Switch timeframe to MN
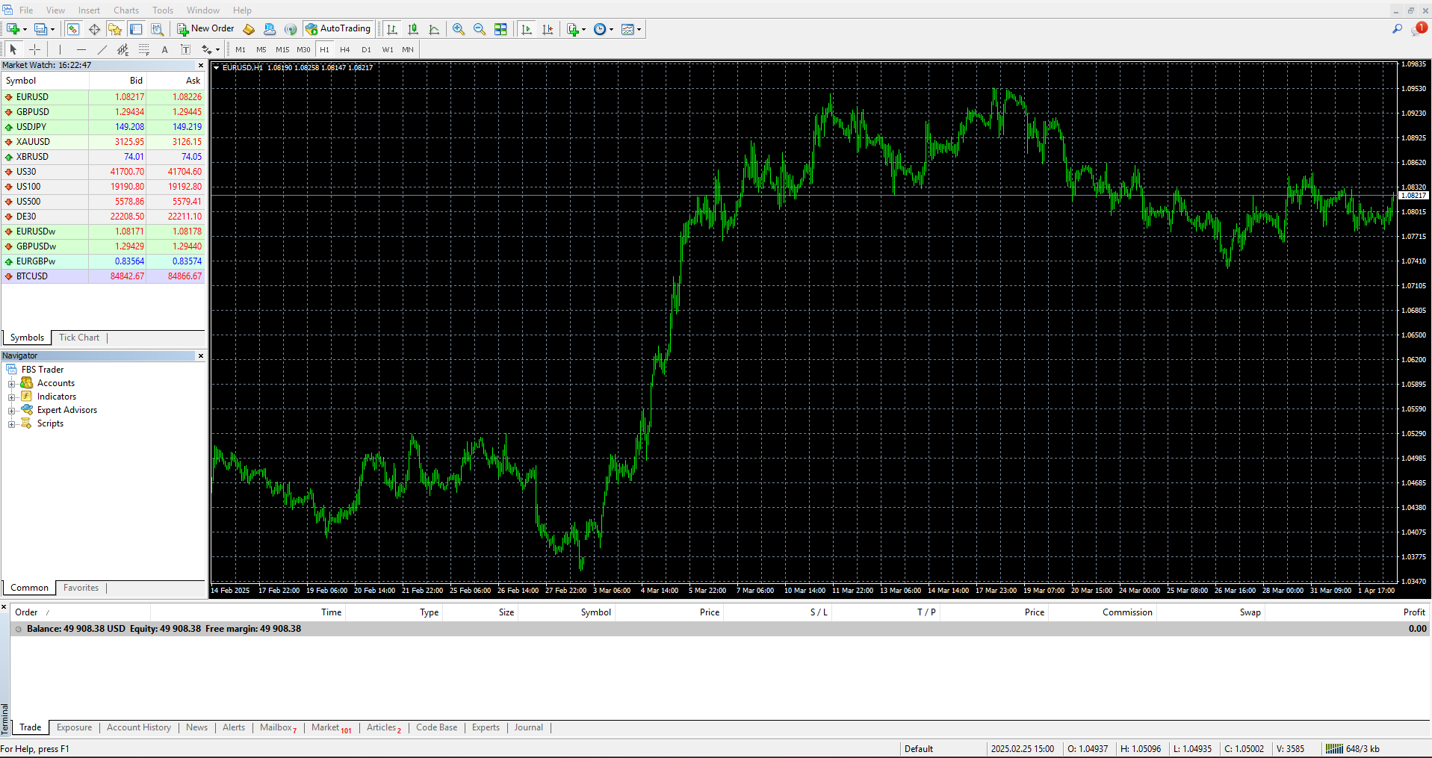The image size is (1432, 758). point(408,49)
